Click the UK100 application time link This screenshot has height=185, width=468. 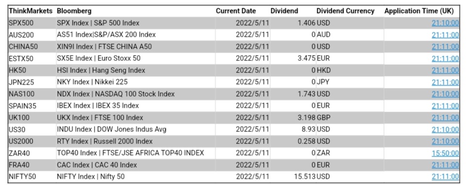pyautogui.click(x=445, y=117)
